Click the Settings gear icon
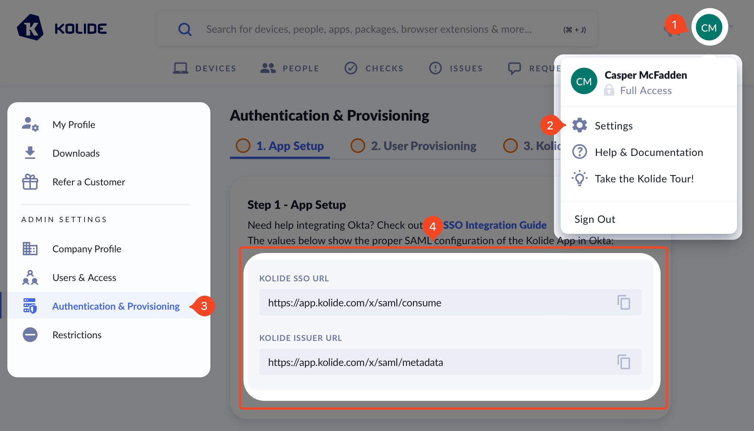This screenshot has height=431, width=754. [580, 125]
